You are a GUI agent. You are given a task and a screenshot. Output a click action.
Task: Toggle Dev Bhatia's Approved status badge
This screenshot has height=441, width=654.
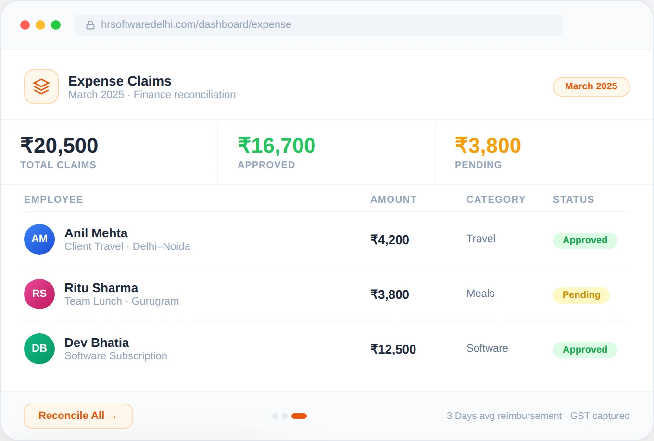click(585, 350)
